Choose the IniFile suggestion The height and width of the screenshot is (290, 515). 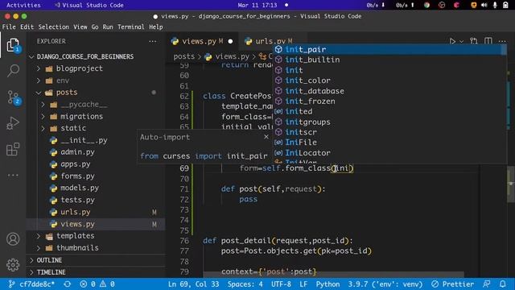click(389, 142)
